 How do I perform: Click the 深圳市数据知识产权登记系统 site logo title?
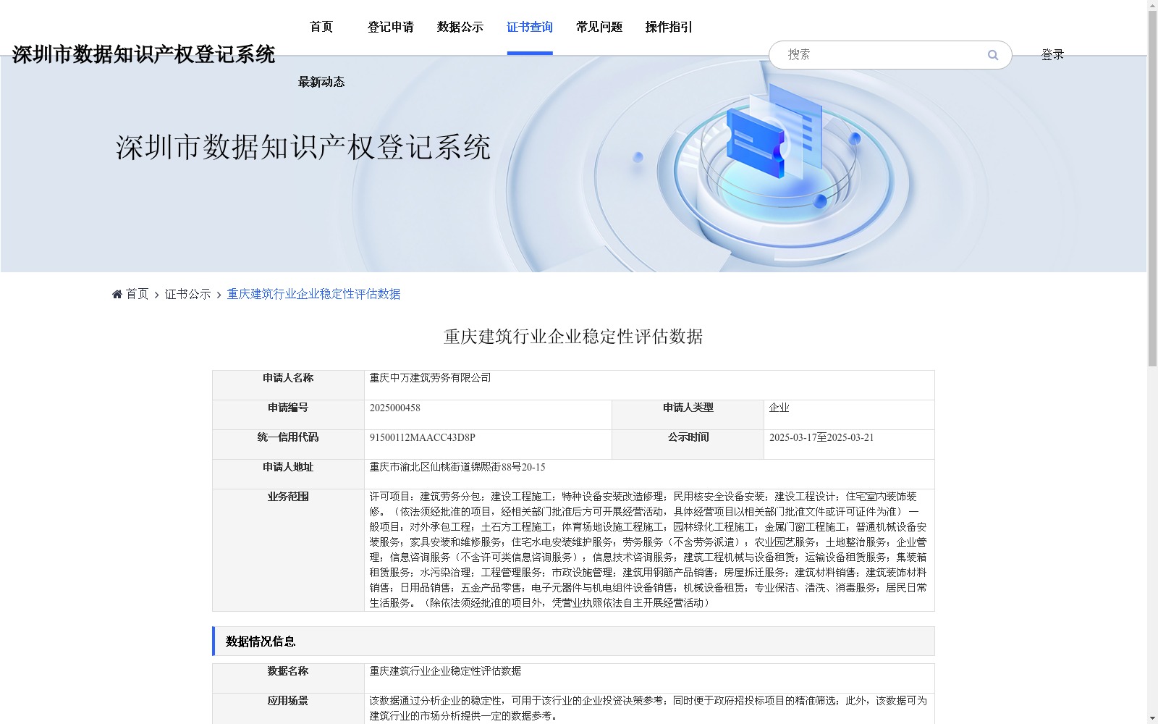[x=143, y=54]
